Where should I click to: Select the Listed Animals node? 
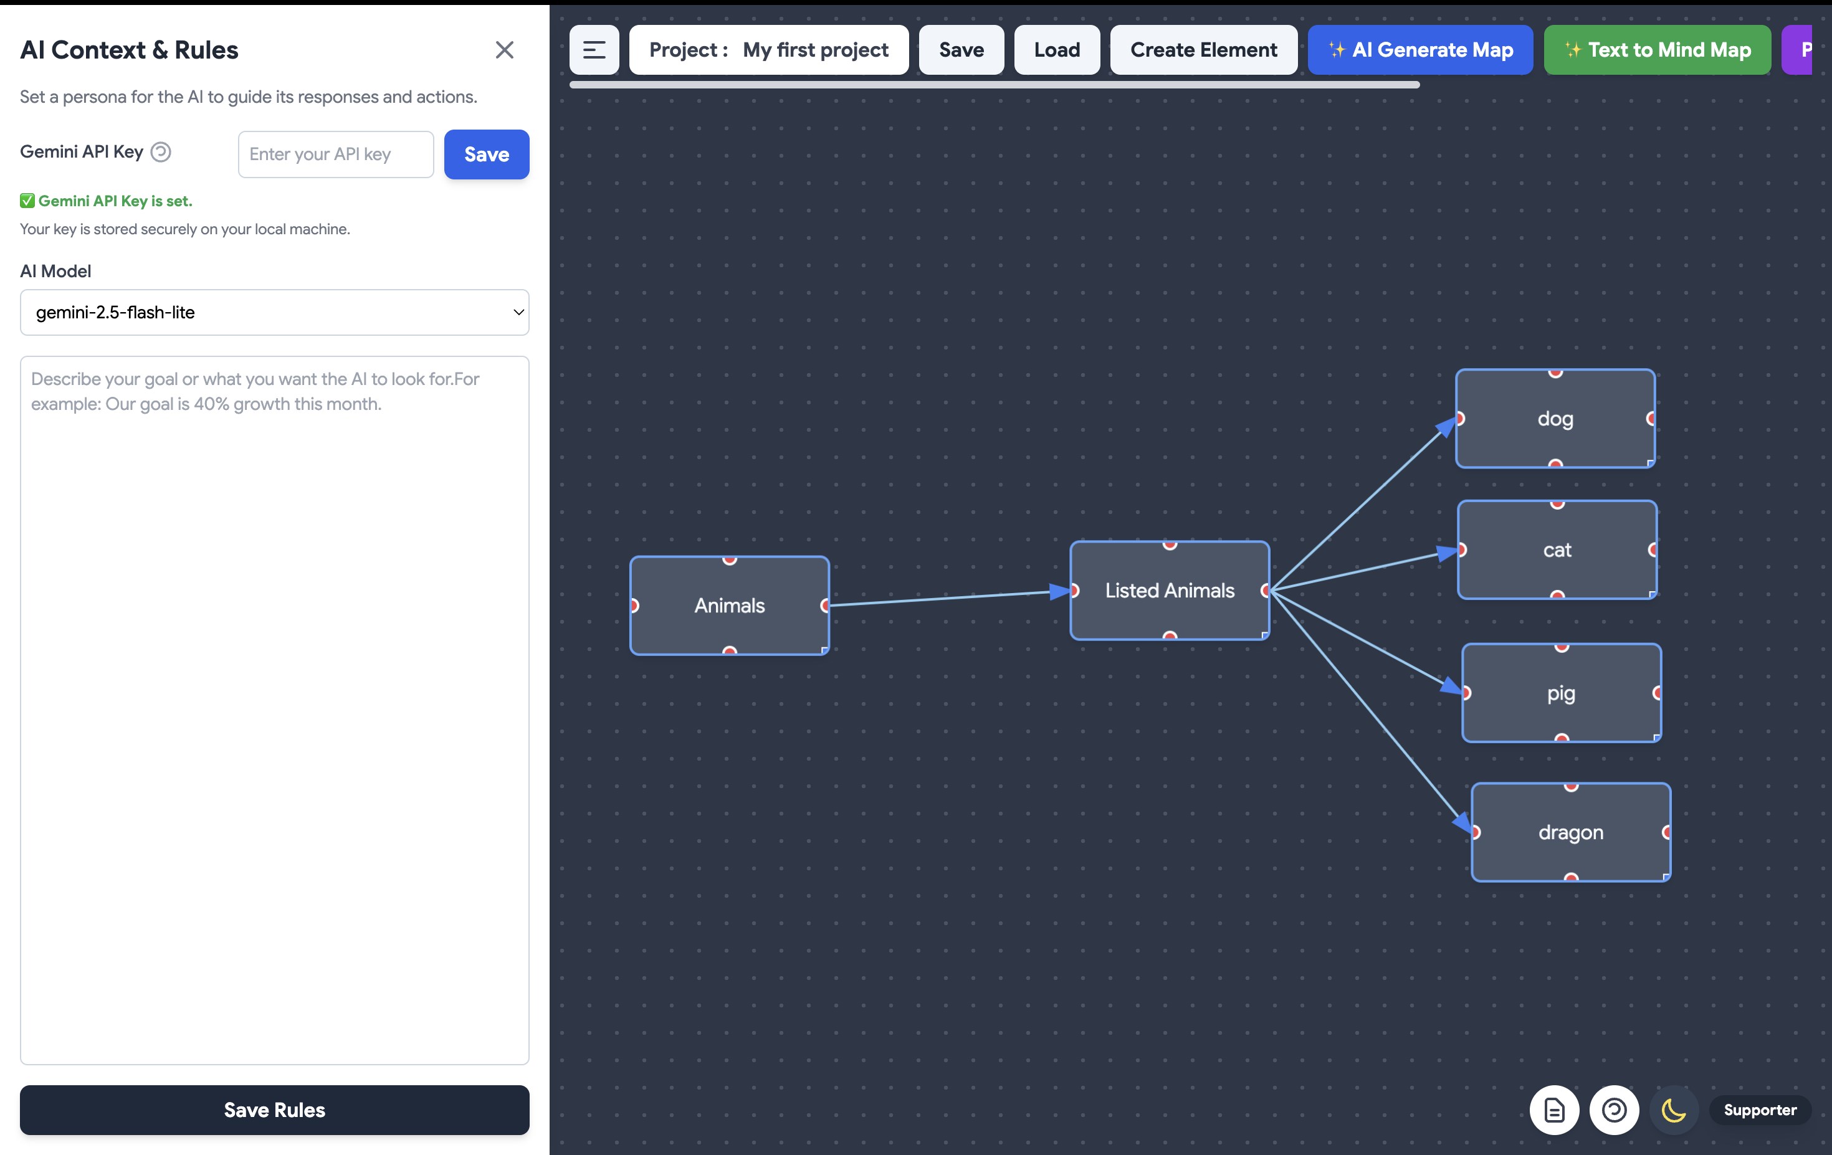pyautogui.click(x=1170, y=590)
